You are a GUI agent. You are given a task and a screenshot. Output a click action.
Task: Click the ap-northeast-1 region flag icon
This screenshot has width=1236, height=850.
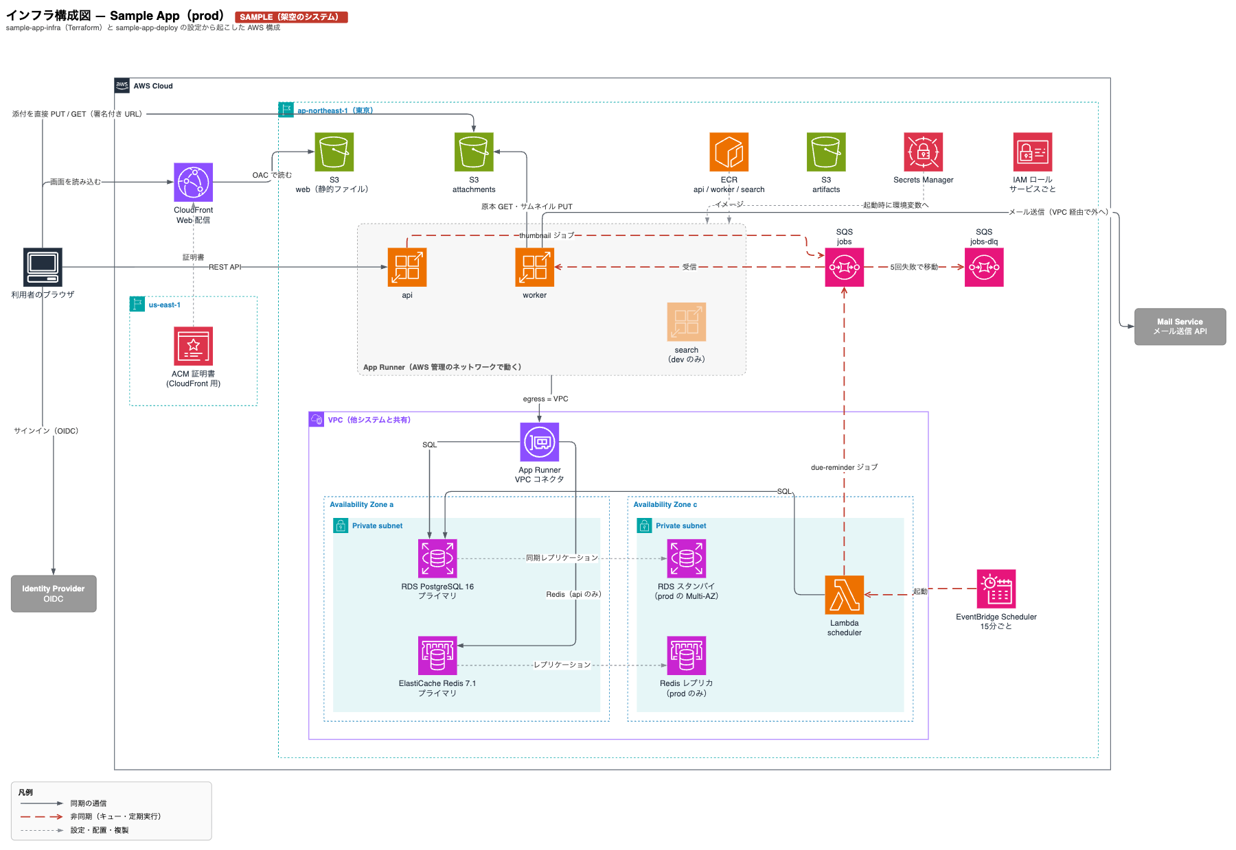click(286, 110)
